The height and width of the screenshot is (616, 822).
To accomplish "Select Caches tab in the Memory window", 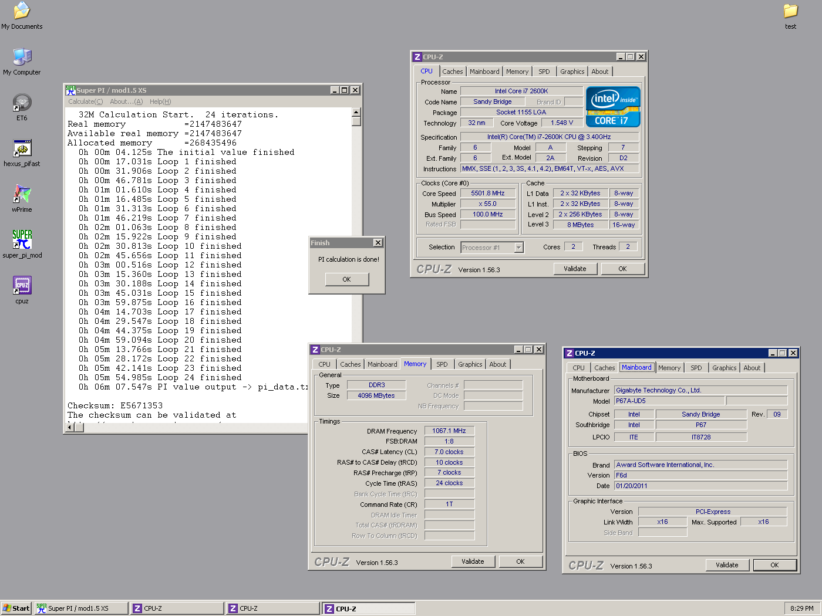I will click(x=351, y=364).
